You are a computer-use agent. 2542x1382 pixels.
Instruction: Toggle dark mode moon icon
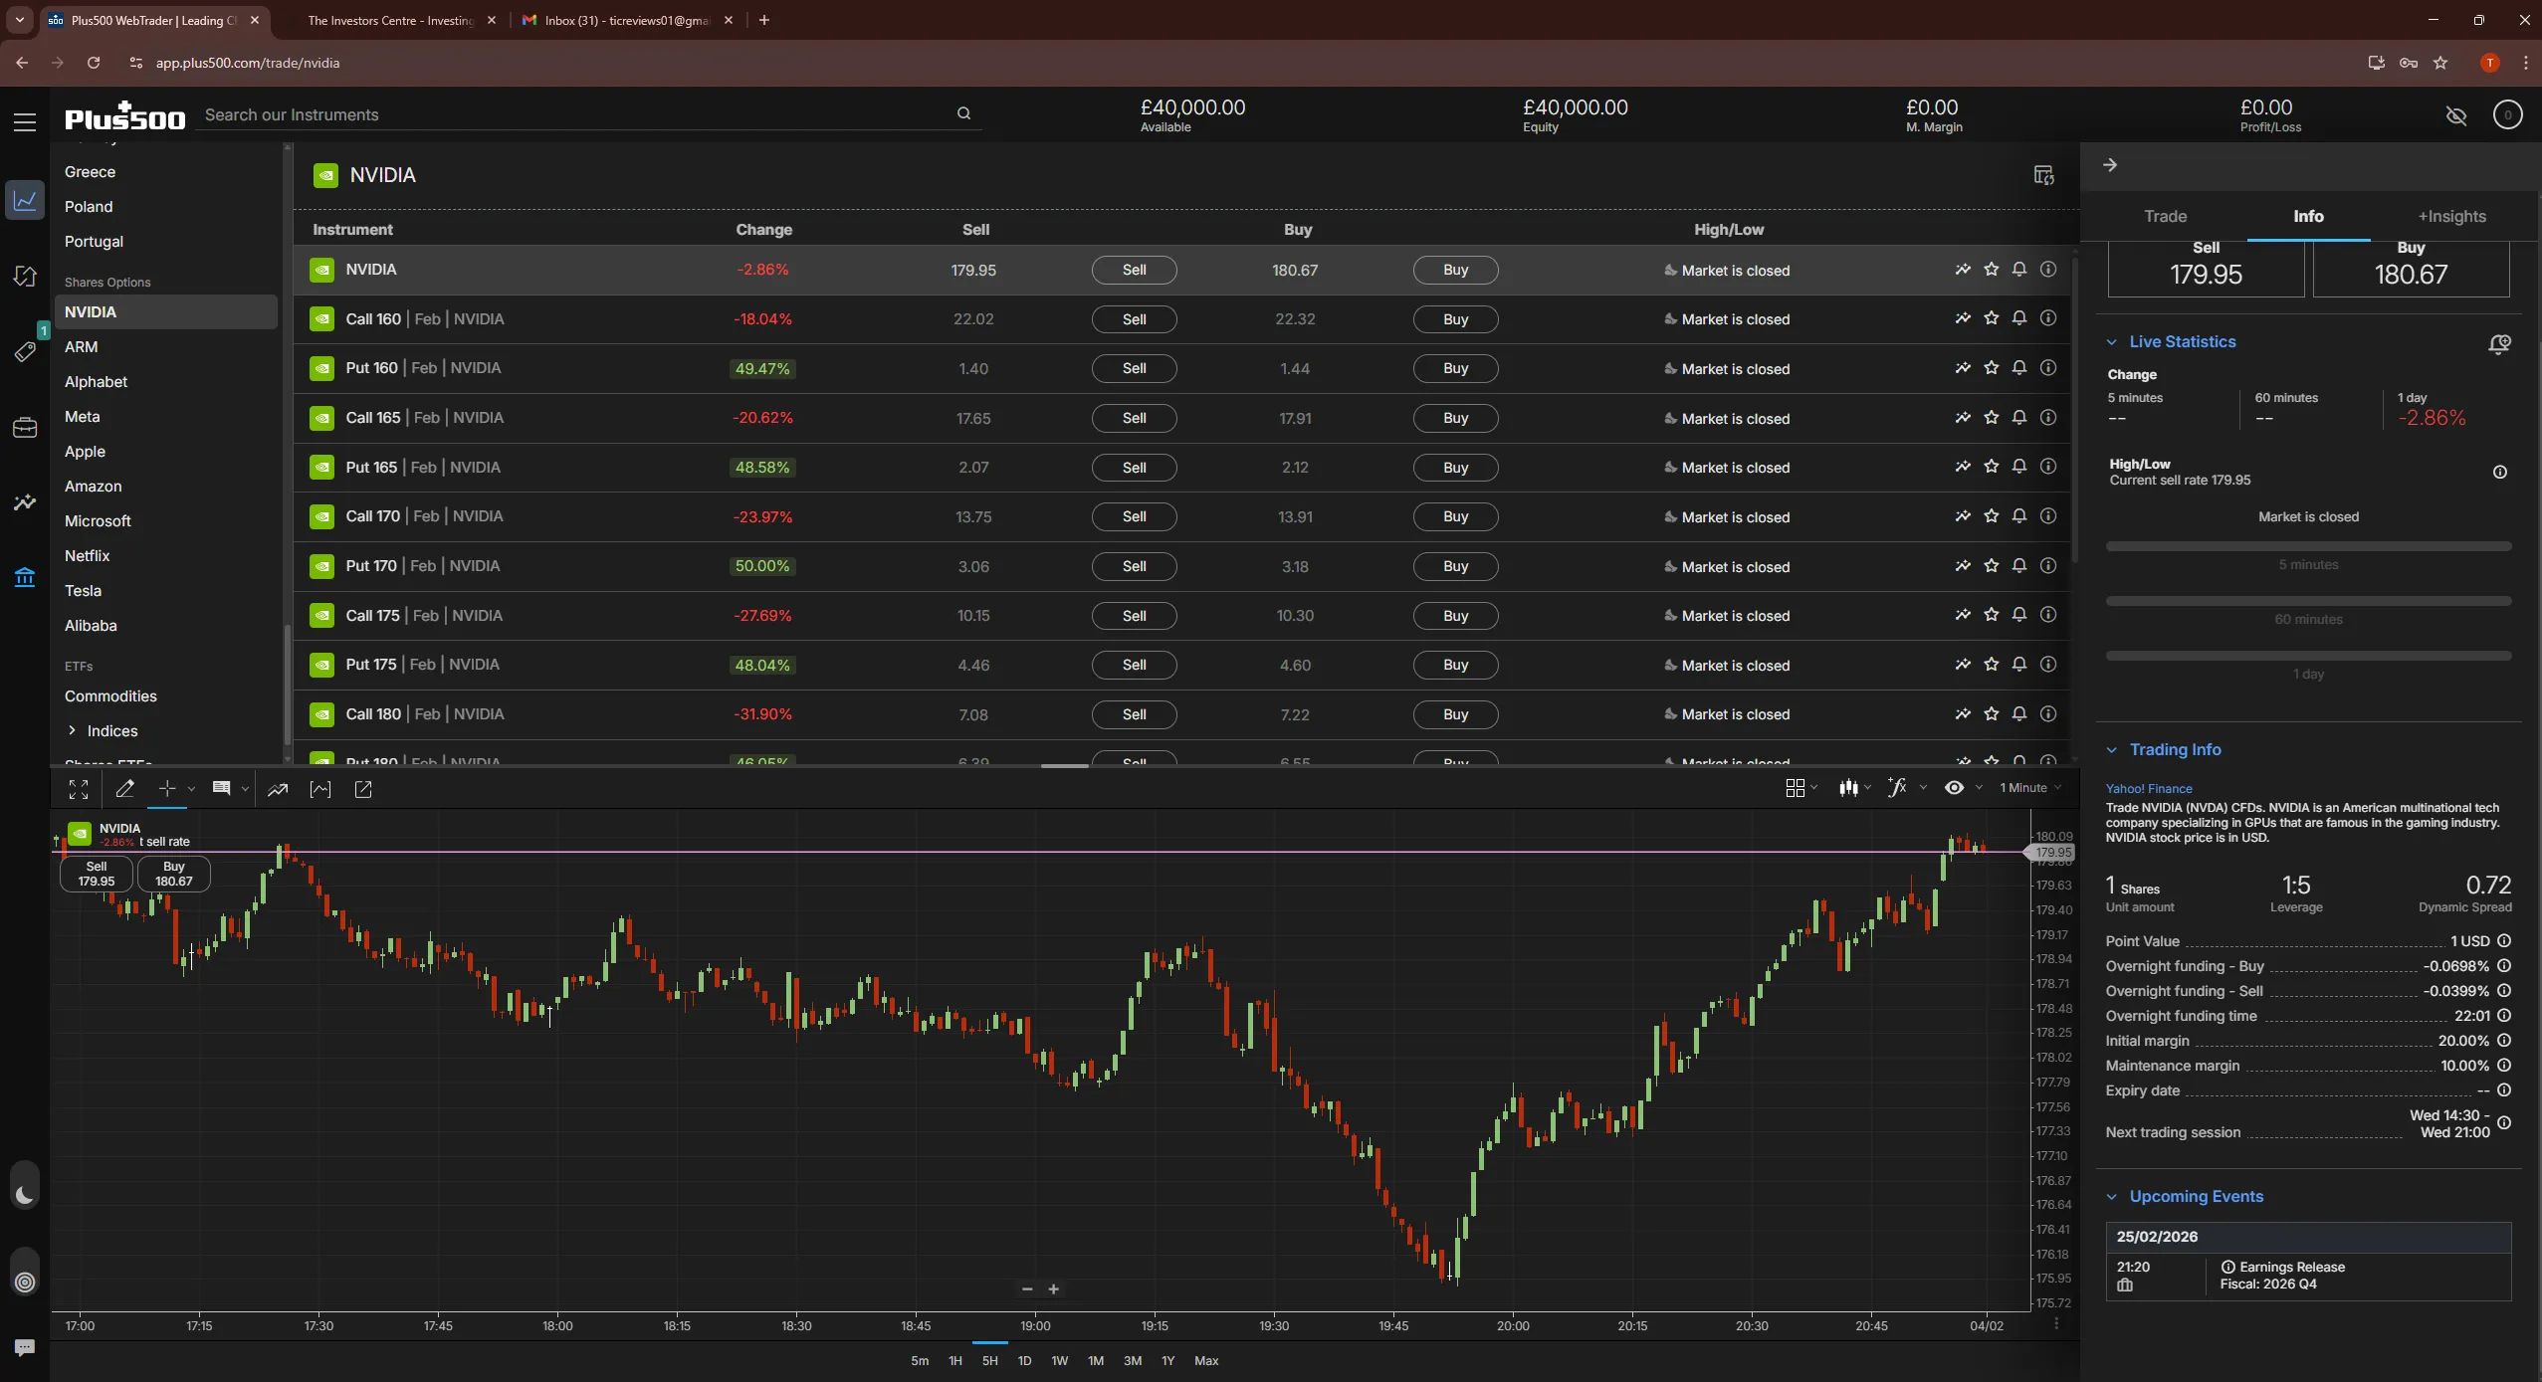(25, 1195)
